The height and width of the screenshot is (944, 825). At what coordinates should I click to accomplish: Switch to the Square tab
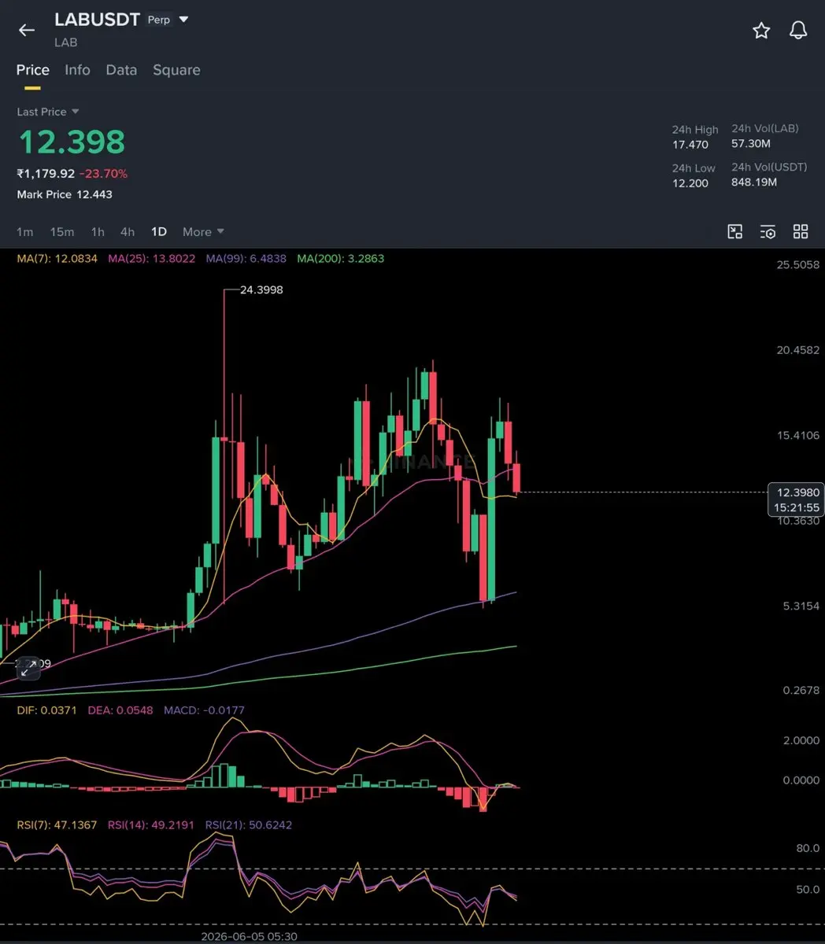click(x=176, y=70)
